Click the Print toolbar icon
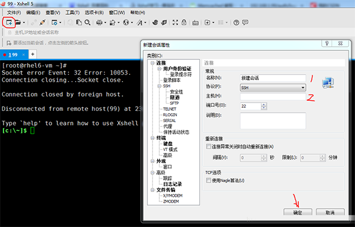Viewport: 355px width, 227px height. click(99, 23)
